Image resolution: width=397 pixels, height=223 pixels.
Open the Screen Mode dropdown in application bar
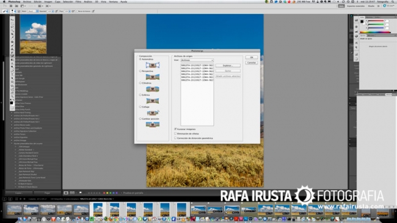tap(48, 6)
